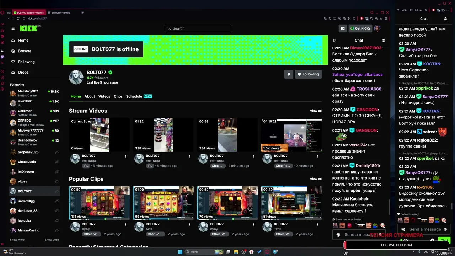Open the red ad blocker icon in main browser

[362, 18]
